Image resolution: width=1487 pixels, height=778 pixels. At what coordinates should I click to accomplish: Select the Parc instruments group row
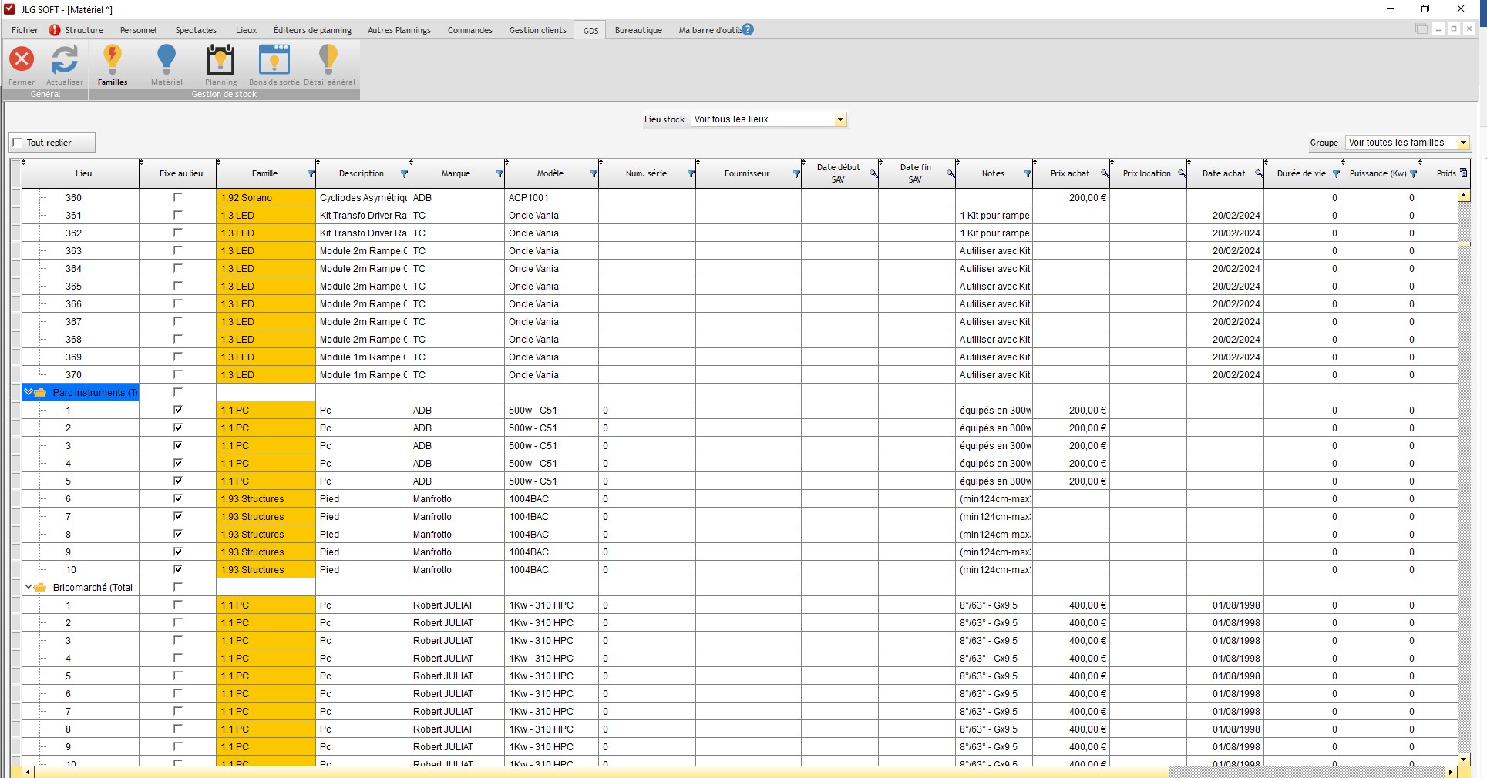click(x=89, y=393)
